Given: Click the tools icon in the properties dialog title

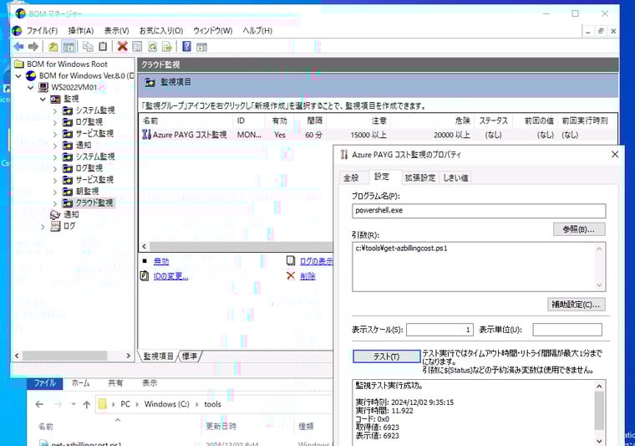Looking at the screenshot, I should 344,155.
